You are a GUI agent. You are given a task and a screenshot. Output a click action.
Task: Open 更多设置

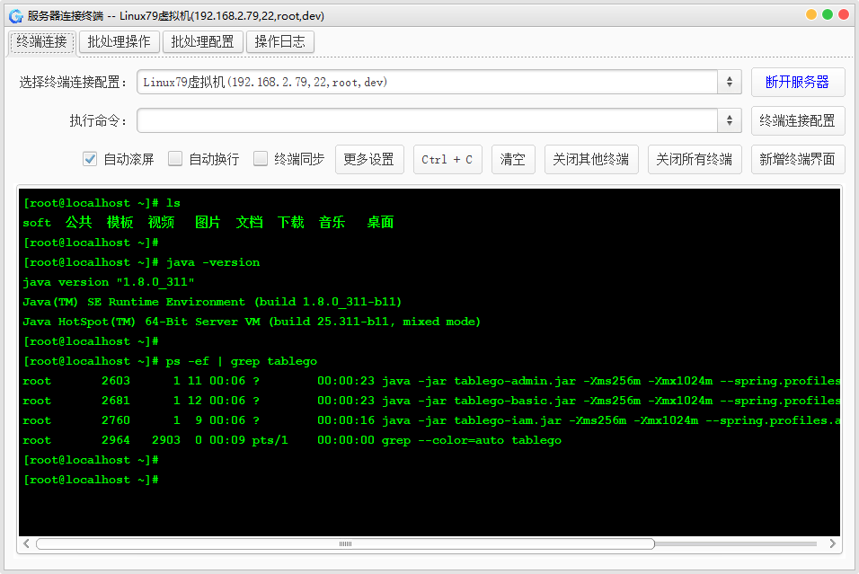coord(369,159)
